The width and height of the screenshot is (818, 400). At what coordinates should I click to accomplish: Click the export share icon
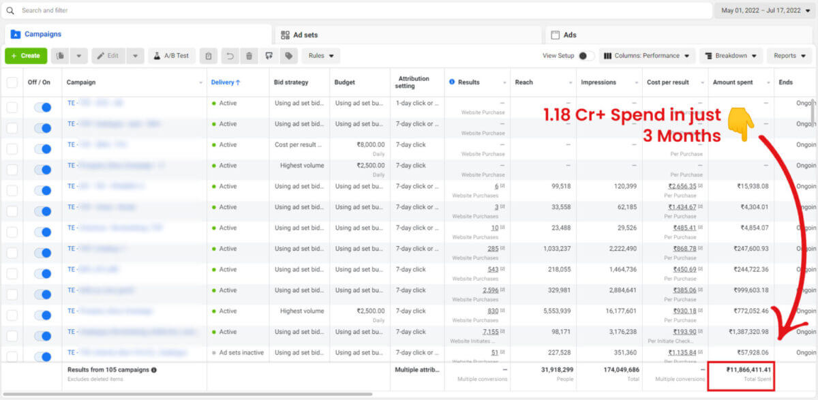tap(269, 56)
